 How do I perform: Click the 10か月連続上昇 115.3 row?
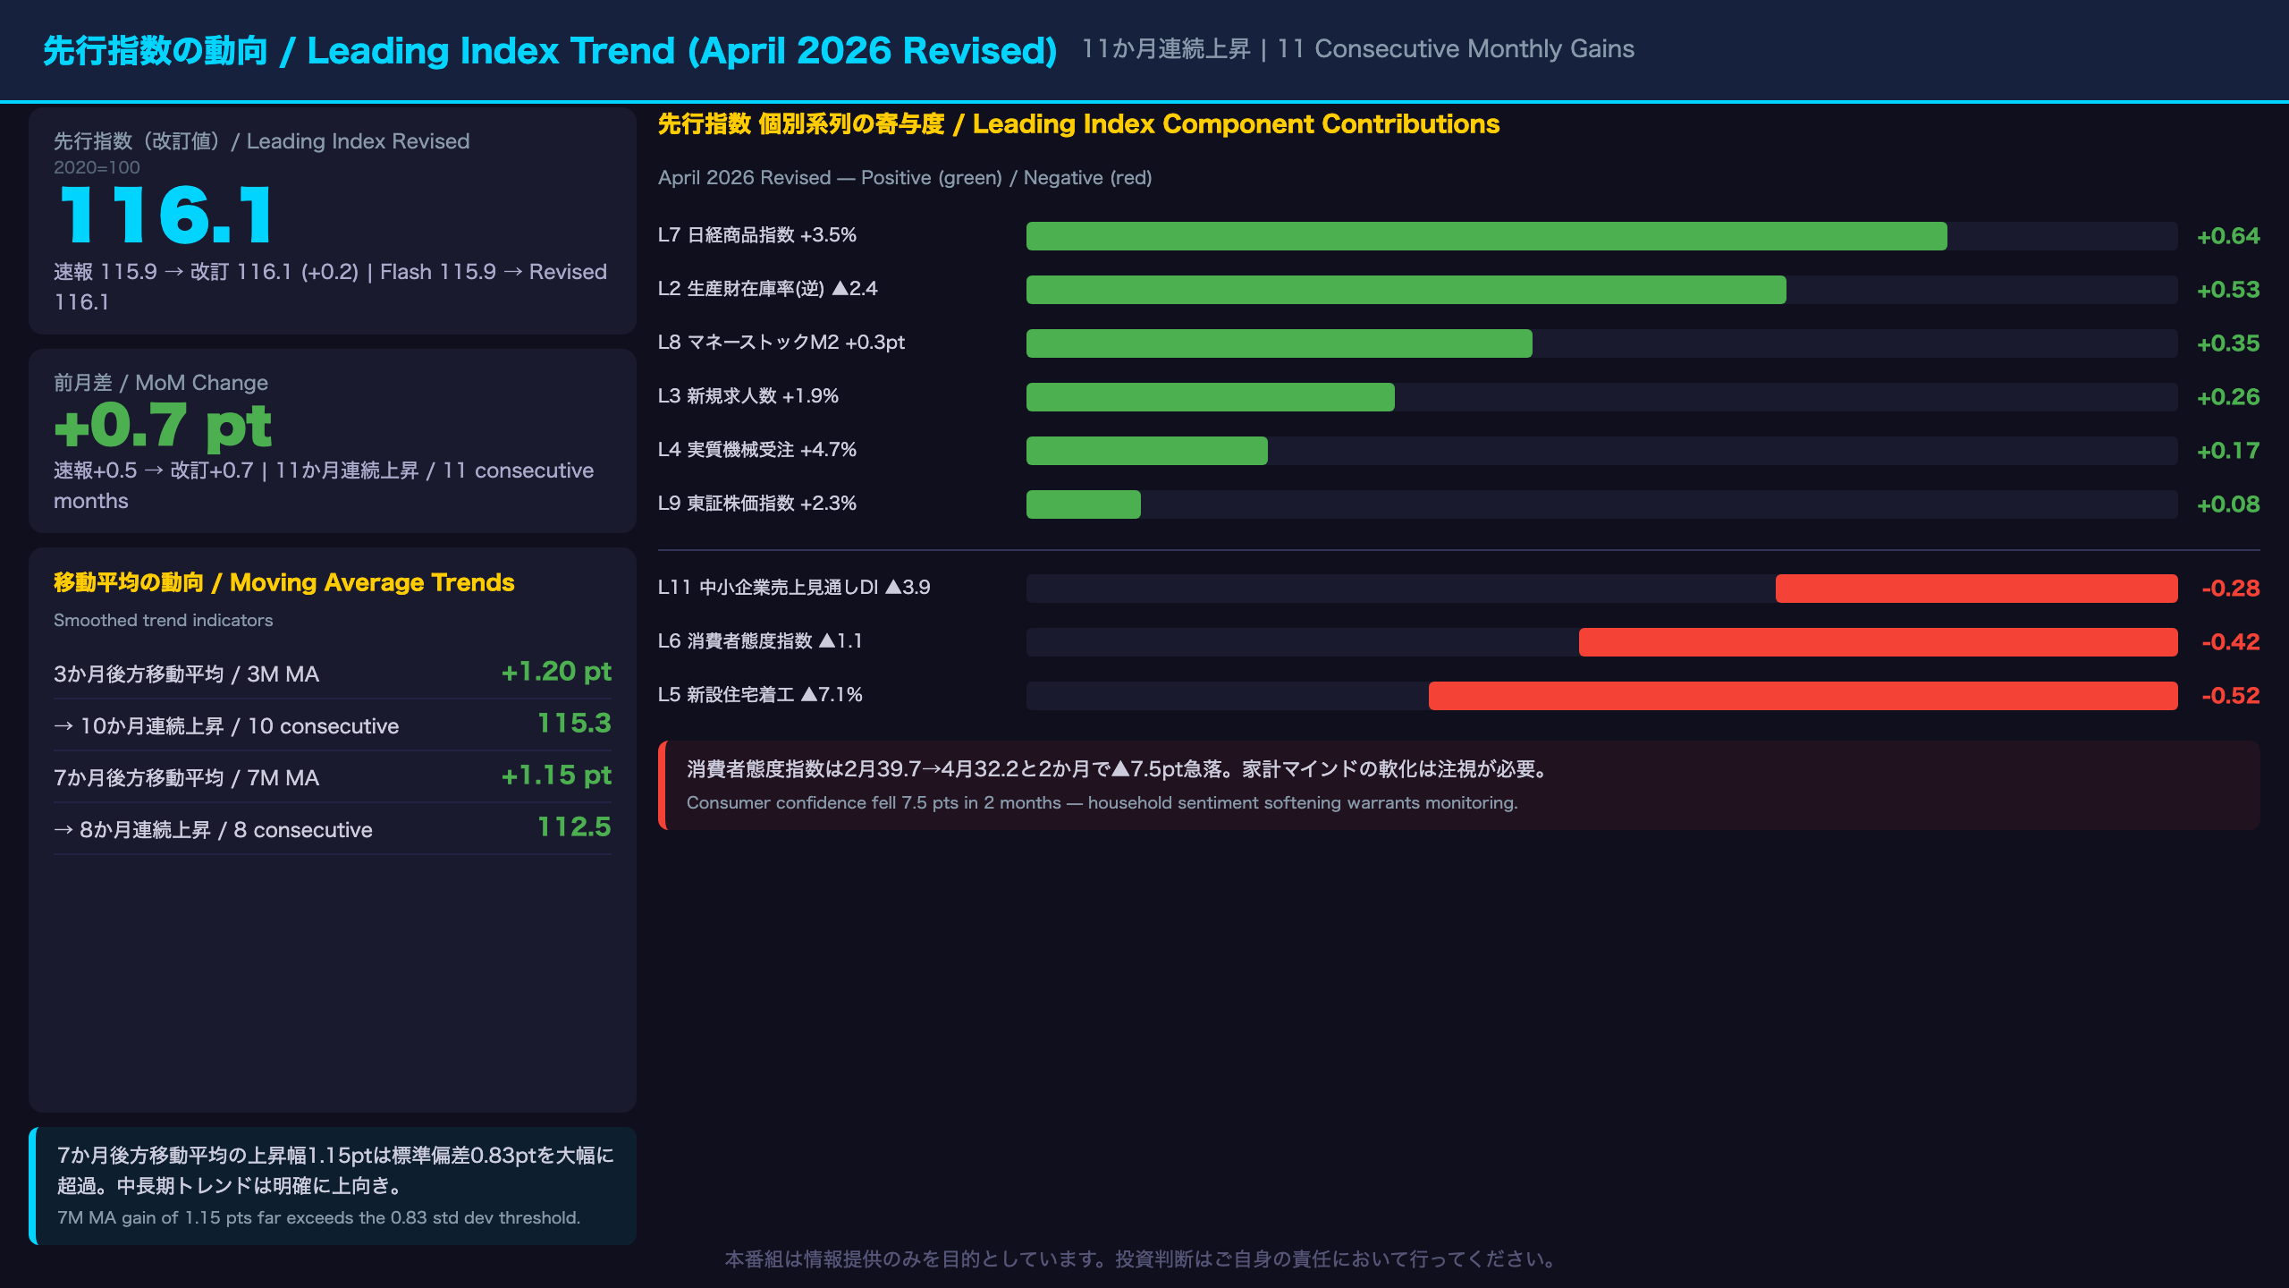click(333, 724)
